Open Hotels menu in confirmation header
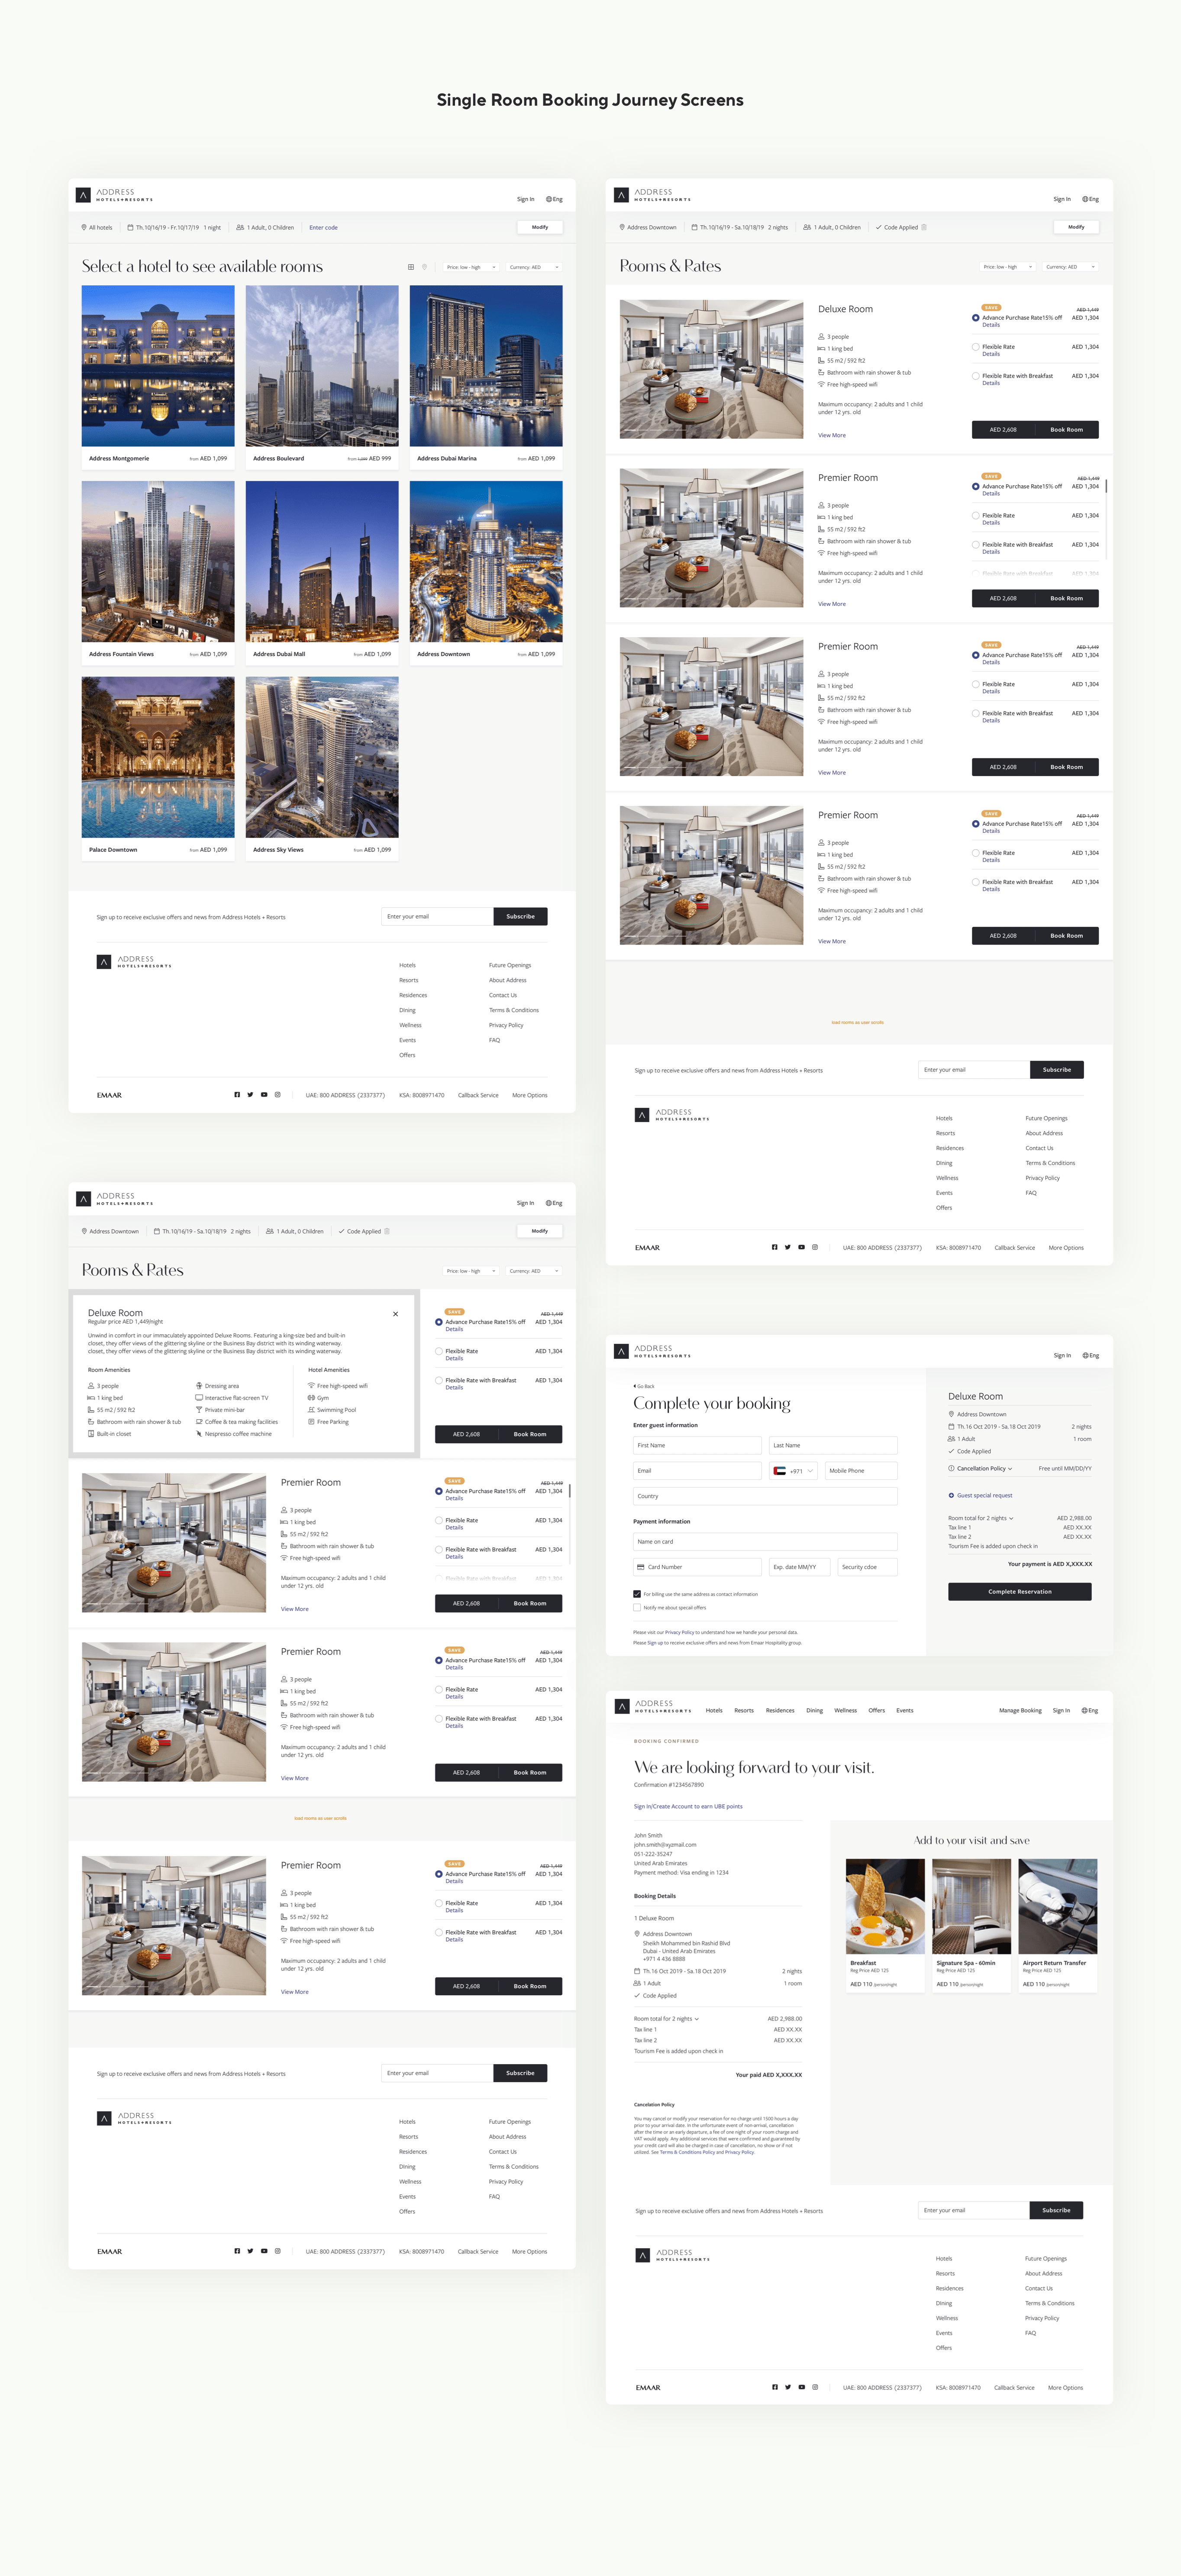The height and width of the screenshot is (2576, 1181). click(x=714, y=1710)
